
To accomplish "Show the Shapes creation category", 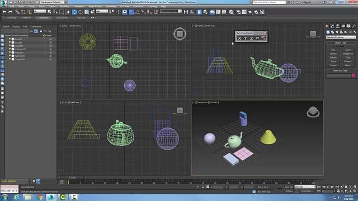I will tap(332, 32).
